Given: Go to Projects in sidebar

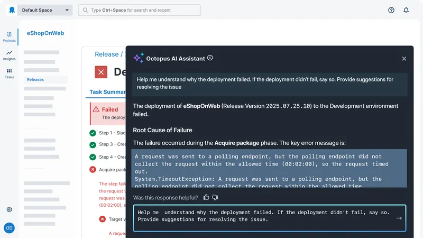Looking at the screenshot, I should tap(9, 36).
